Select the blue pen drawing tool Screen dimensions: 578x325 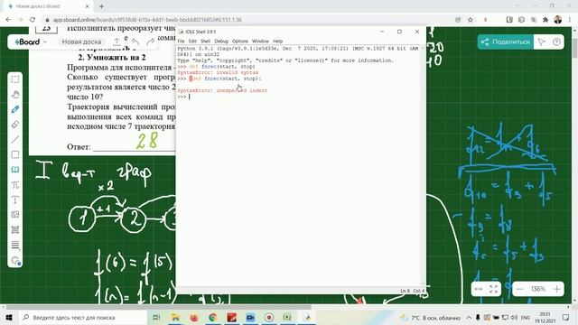tap(15, 109)
